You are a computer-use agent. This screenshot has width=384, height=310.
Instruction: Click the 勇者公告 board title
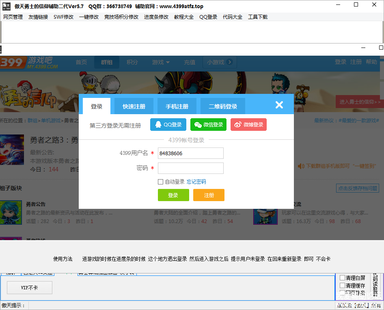click(x=36, y=204)
